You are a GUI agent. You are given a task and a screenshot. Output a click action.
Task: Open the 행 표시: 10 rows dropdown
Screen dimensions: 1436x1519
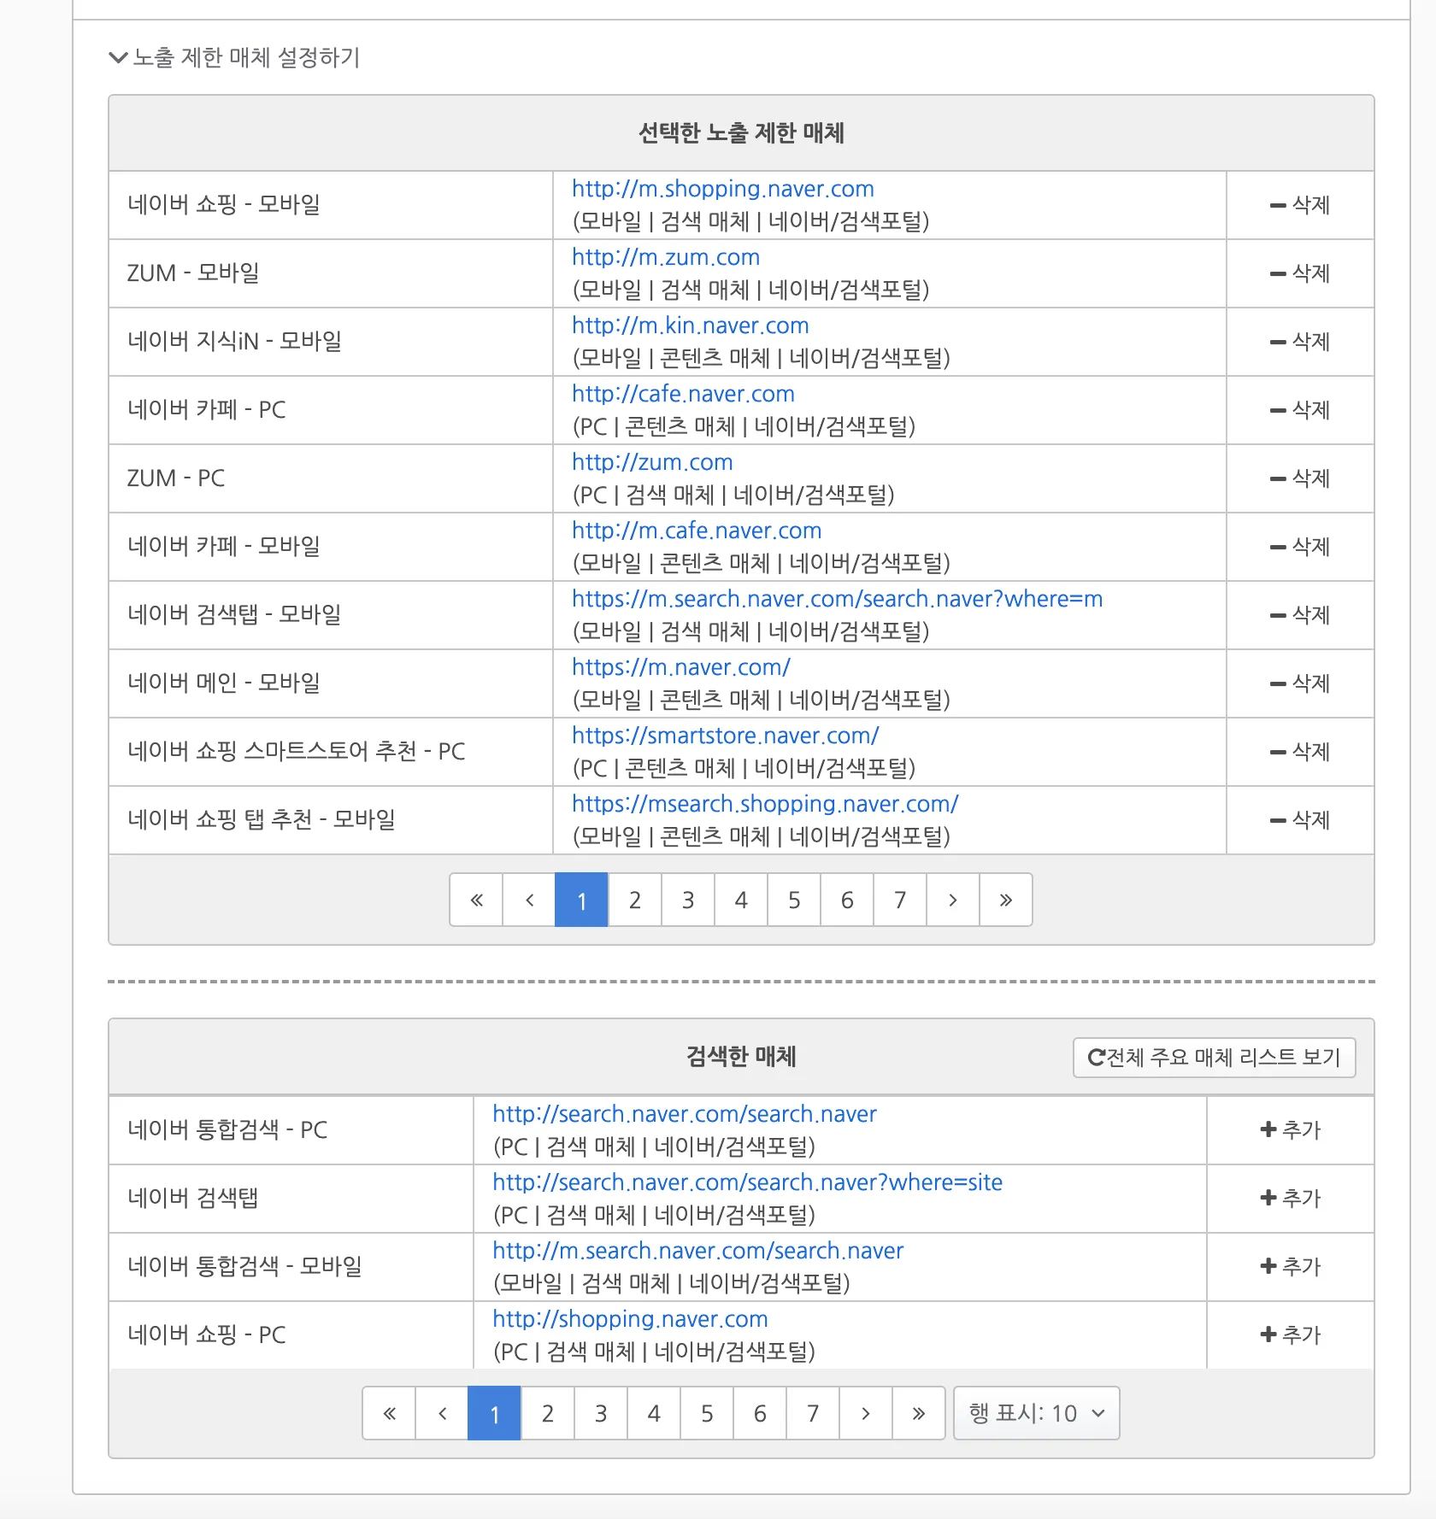tap(1036, 1413)
